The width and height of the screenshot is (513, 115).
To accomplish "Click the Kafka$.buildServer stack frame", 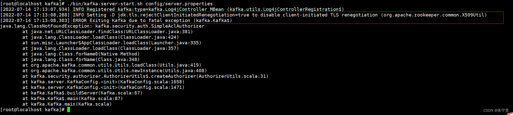I will click(x=82, y=93).
